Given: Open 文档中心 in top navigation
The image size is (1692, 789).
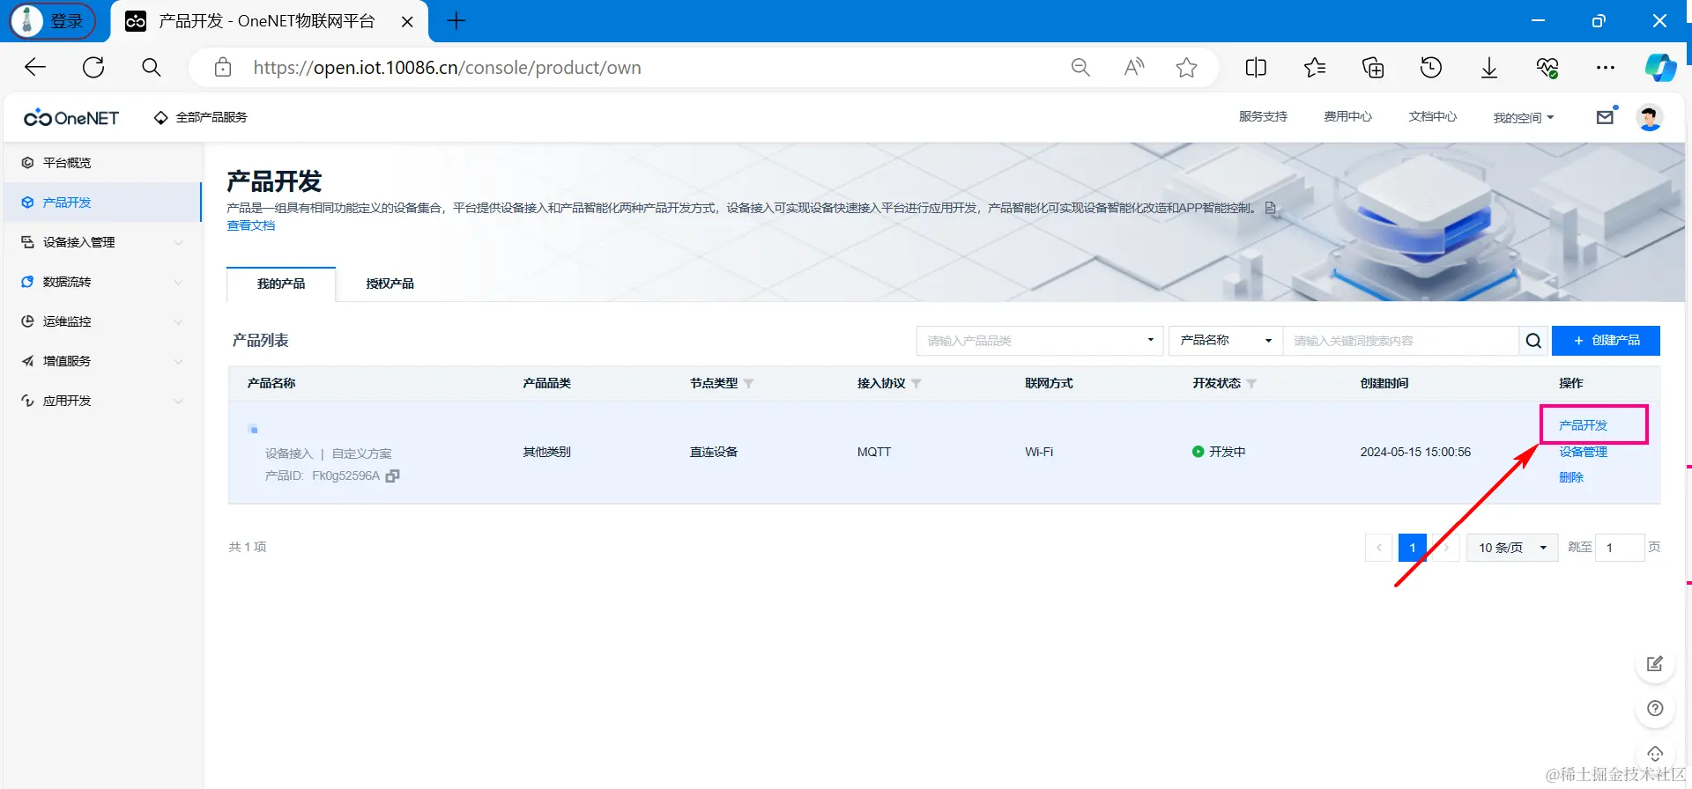Looking at the screenshot, I should 1432,116.
